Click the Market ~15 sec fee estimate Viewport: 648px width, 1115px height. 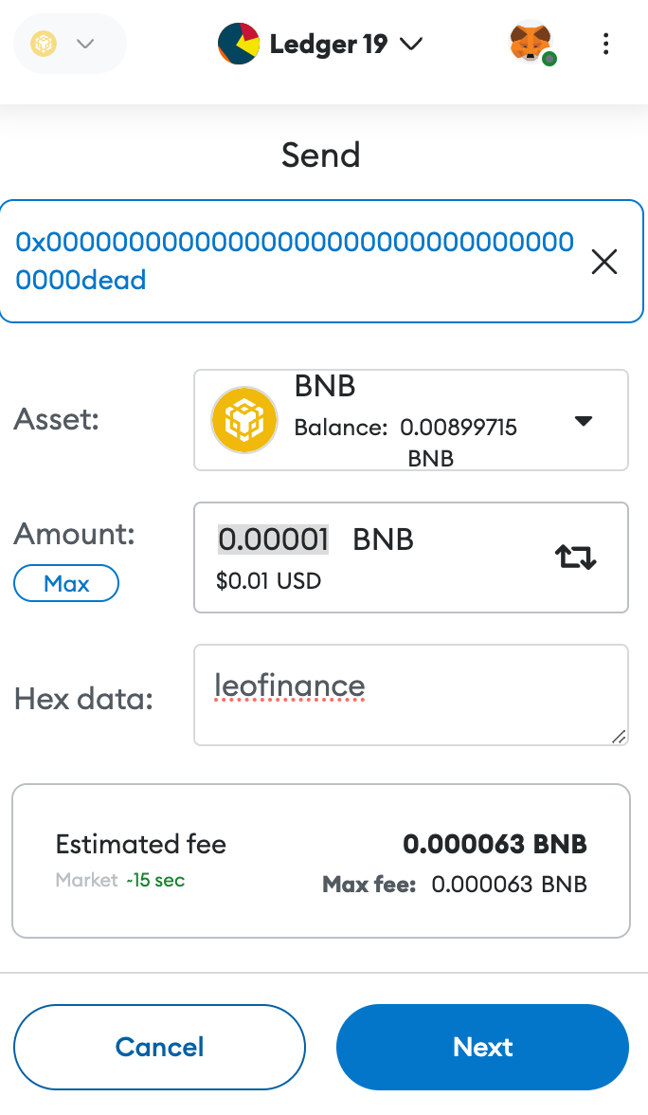coord(120,880)
